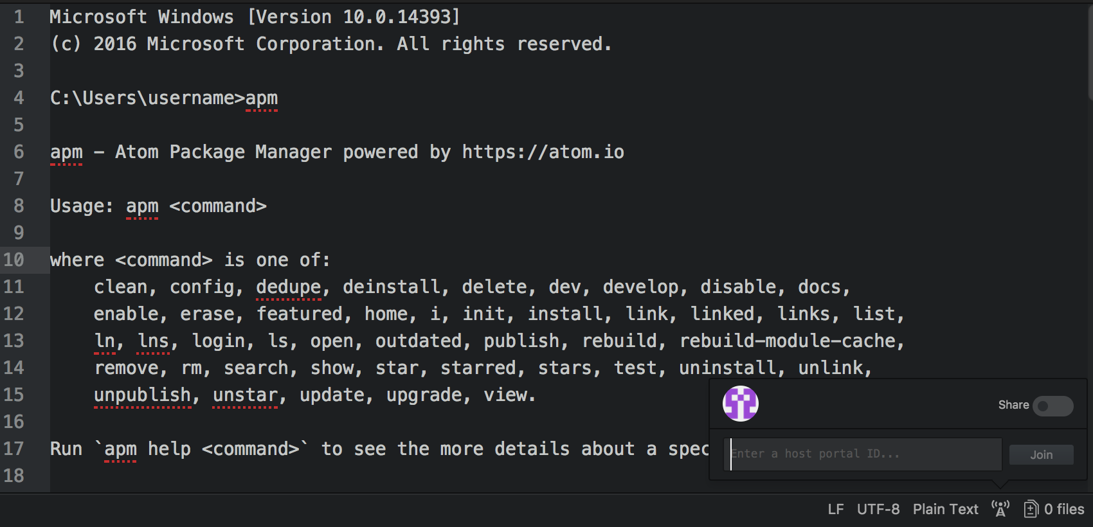Place cursor on 'rebuild-module-cache' text
The image size is (1093, 527).
point(791,341)
